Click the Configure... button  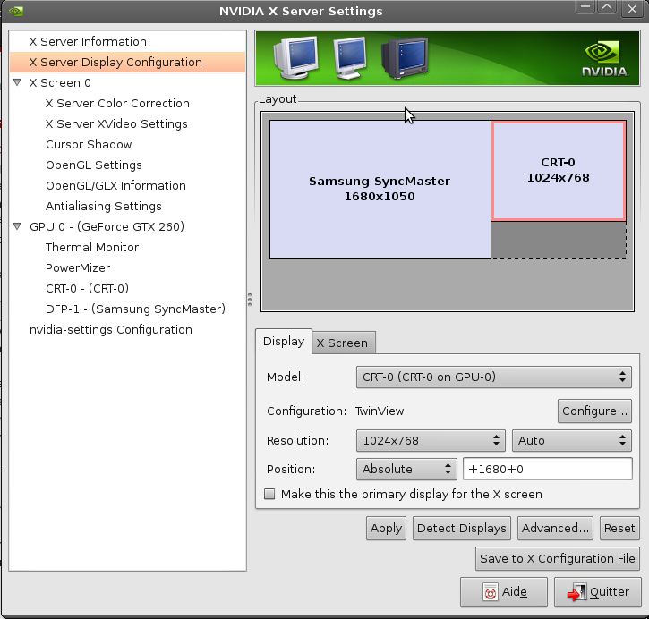(594, 411)
